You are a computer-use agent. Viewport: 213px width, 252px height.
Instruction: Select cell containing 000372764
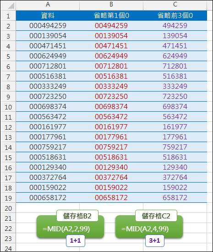tap(48, 178)
